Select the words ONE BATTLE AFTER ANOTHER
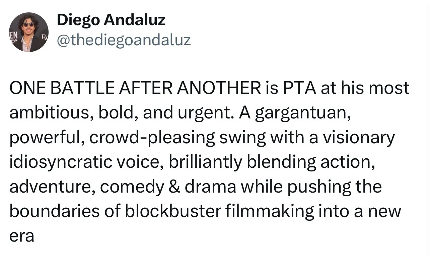 click(135, 89)
